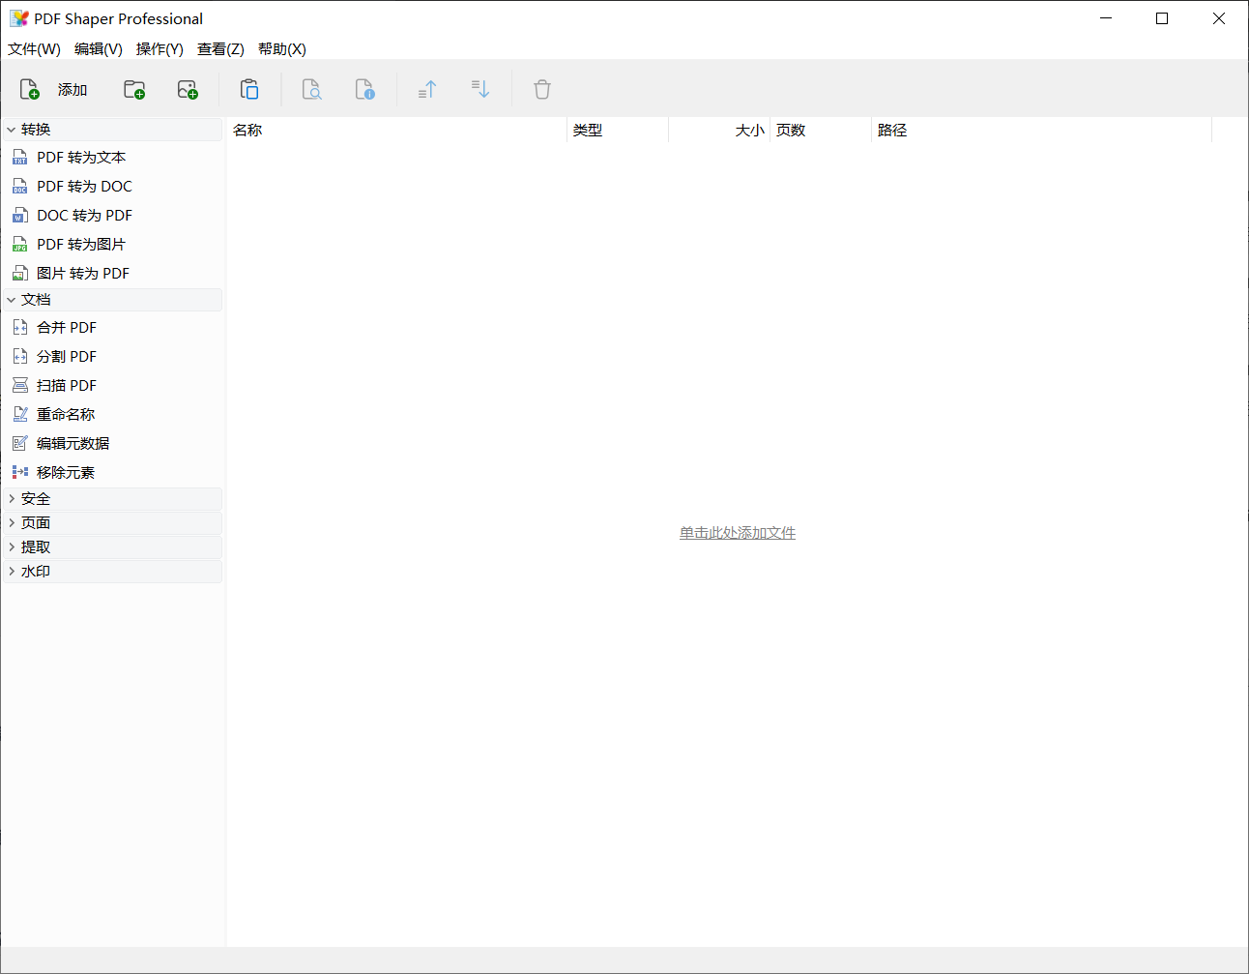Click the add folder toolbar icon
This screenshot has width=1249, height=974.
pos(133,89)
